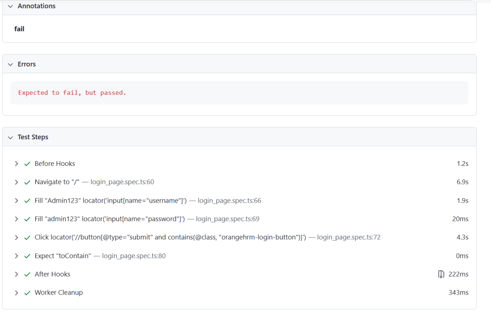Screen dimensions: 491x317
Task: Click green checkmark of Fill password step
Action: coord(27,219)
